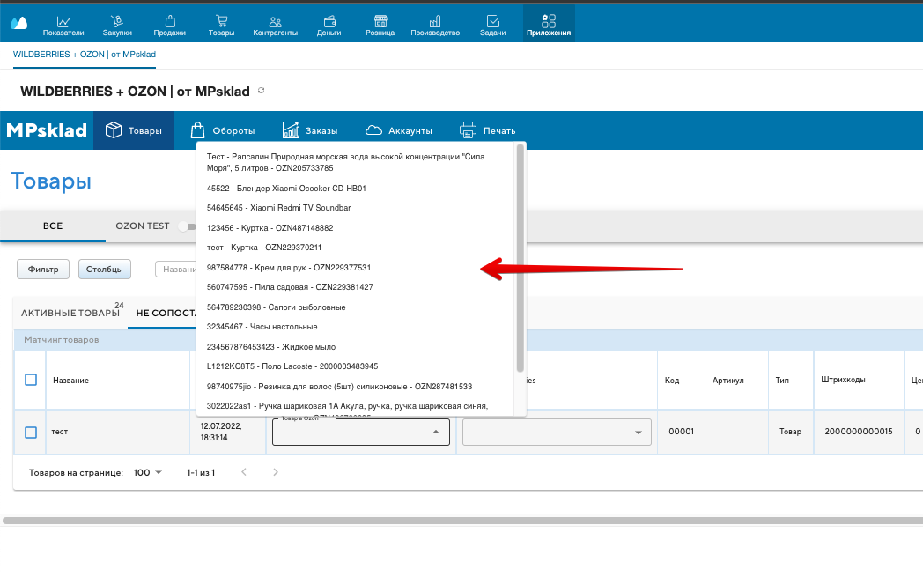The image size is (923, 577).
Task: Click the dropdown list vertical scrollbar
Action: pos(520,255)
